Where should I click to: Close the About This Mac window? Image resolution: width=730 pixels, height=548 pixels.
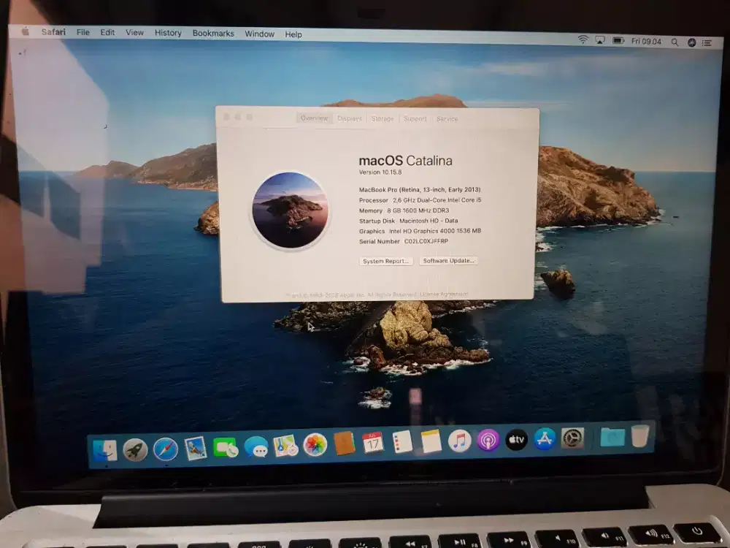tap(227, 117)
